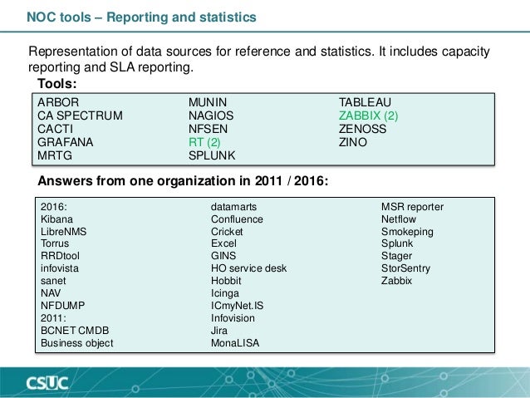Click the 'Tools:' heading
Image resolution: width=530 pixels, height=398 pixels.
57,84
